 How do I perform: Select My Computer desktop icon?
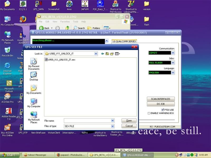coord(7,21)
